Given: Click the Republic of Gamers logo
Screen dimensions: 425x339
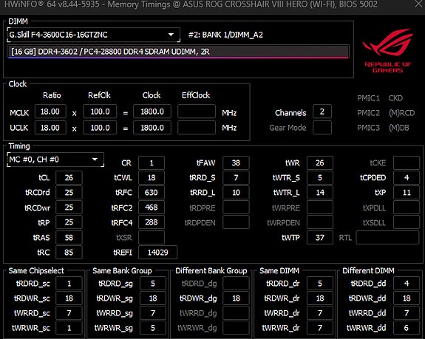Looking at the screenshot, I should pos(387,51).
